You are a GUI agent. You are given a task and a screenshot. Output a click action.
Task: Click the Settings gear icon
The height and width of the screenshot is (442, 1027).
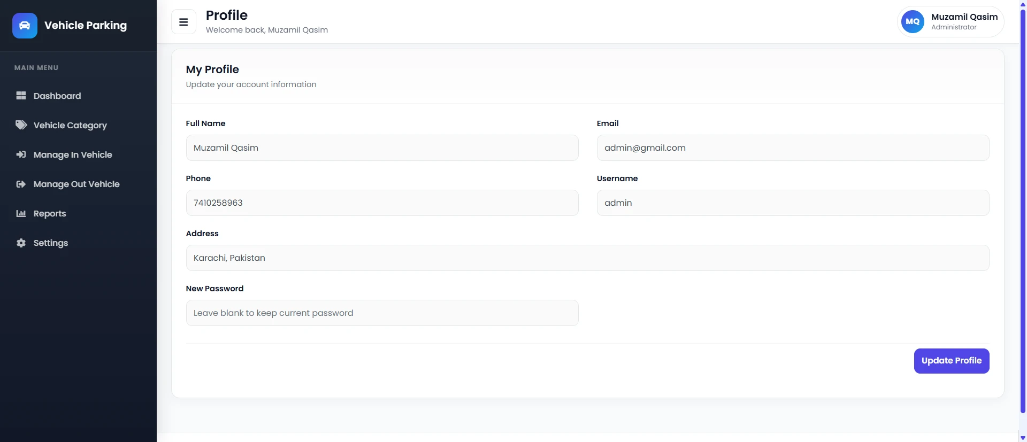[21, 243]
